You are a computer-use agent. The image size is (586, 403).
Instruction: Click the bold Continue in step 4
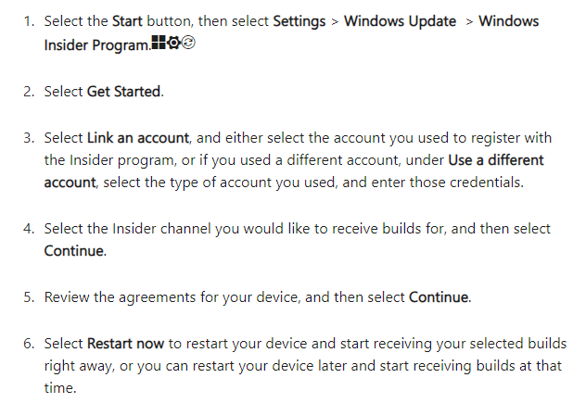[x=73, y=251]
